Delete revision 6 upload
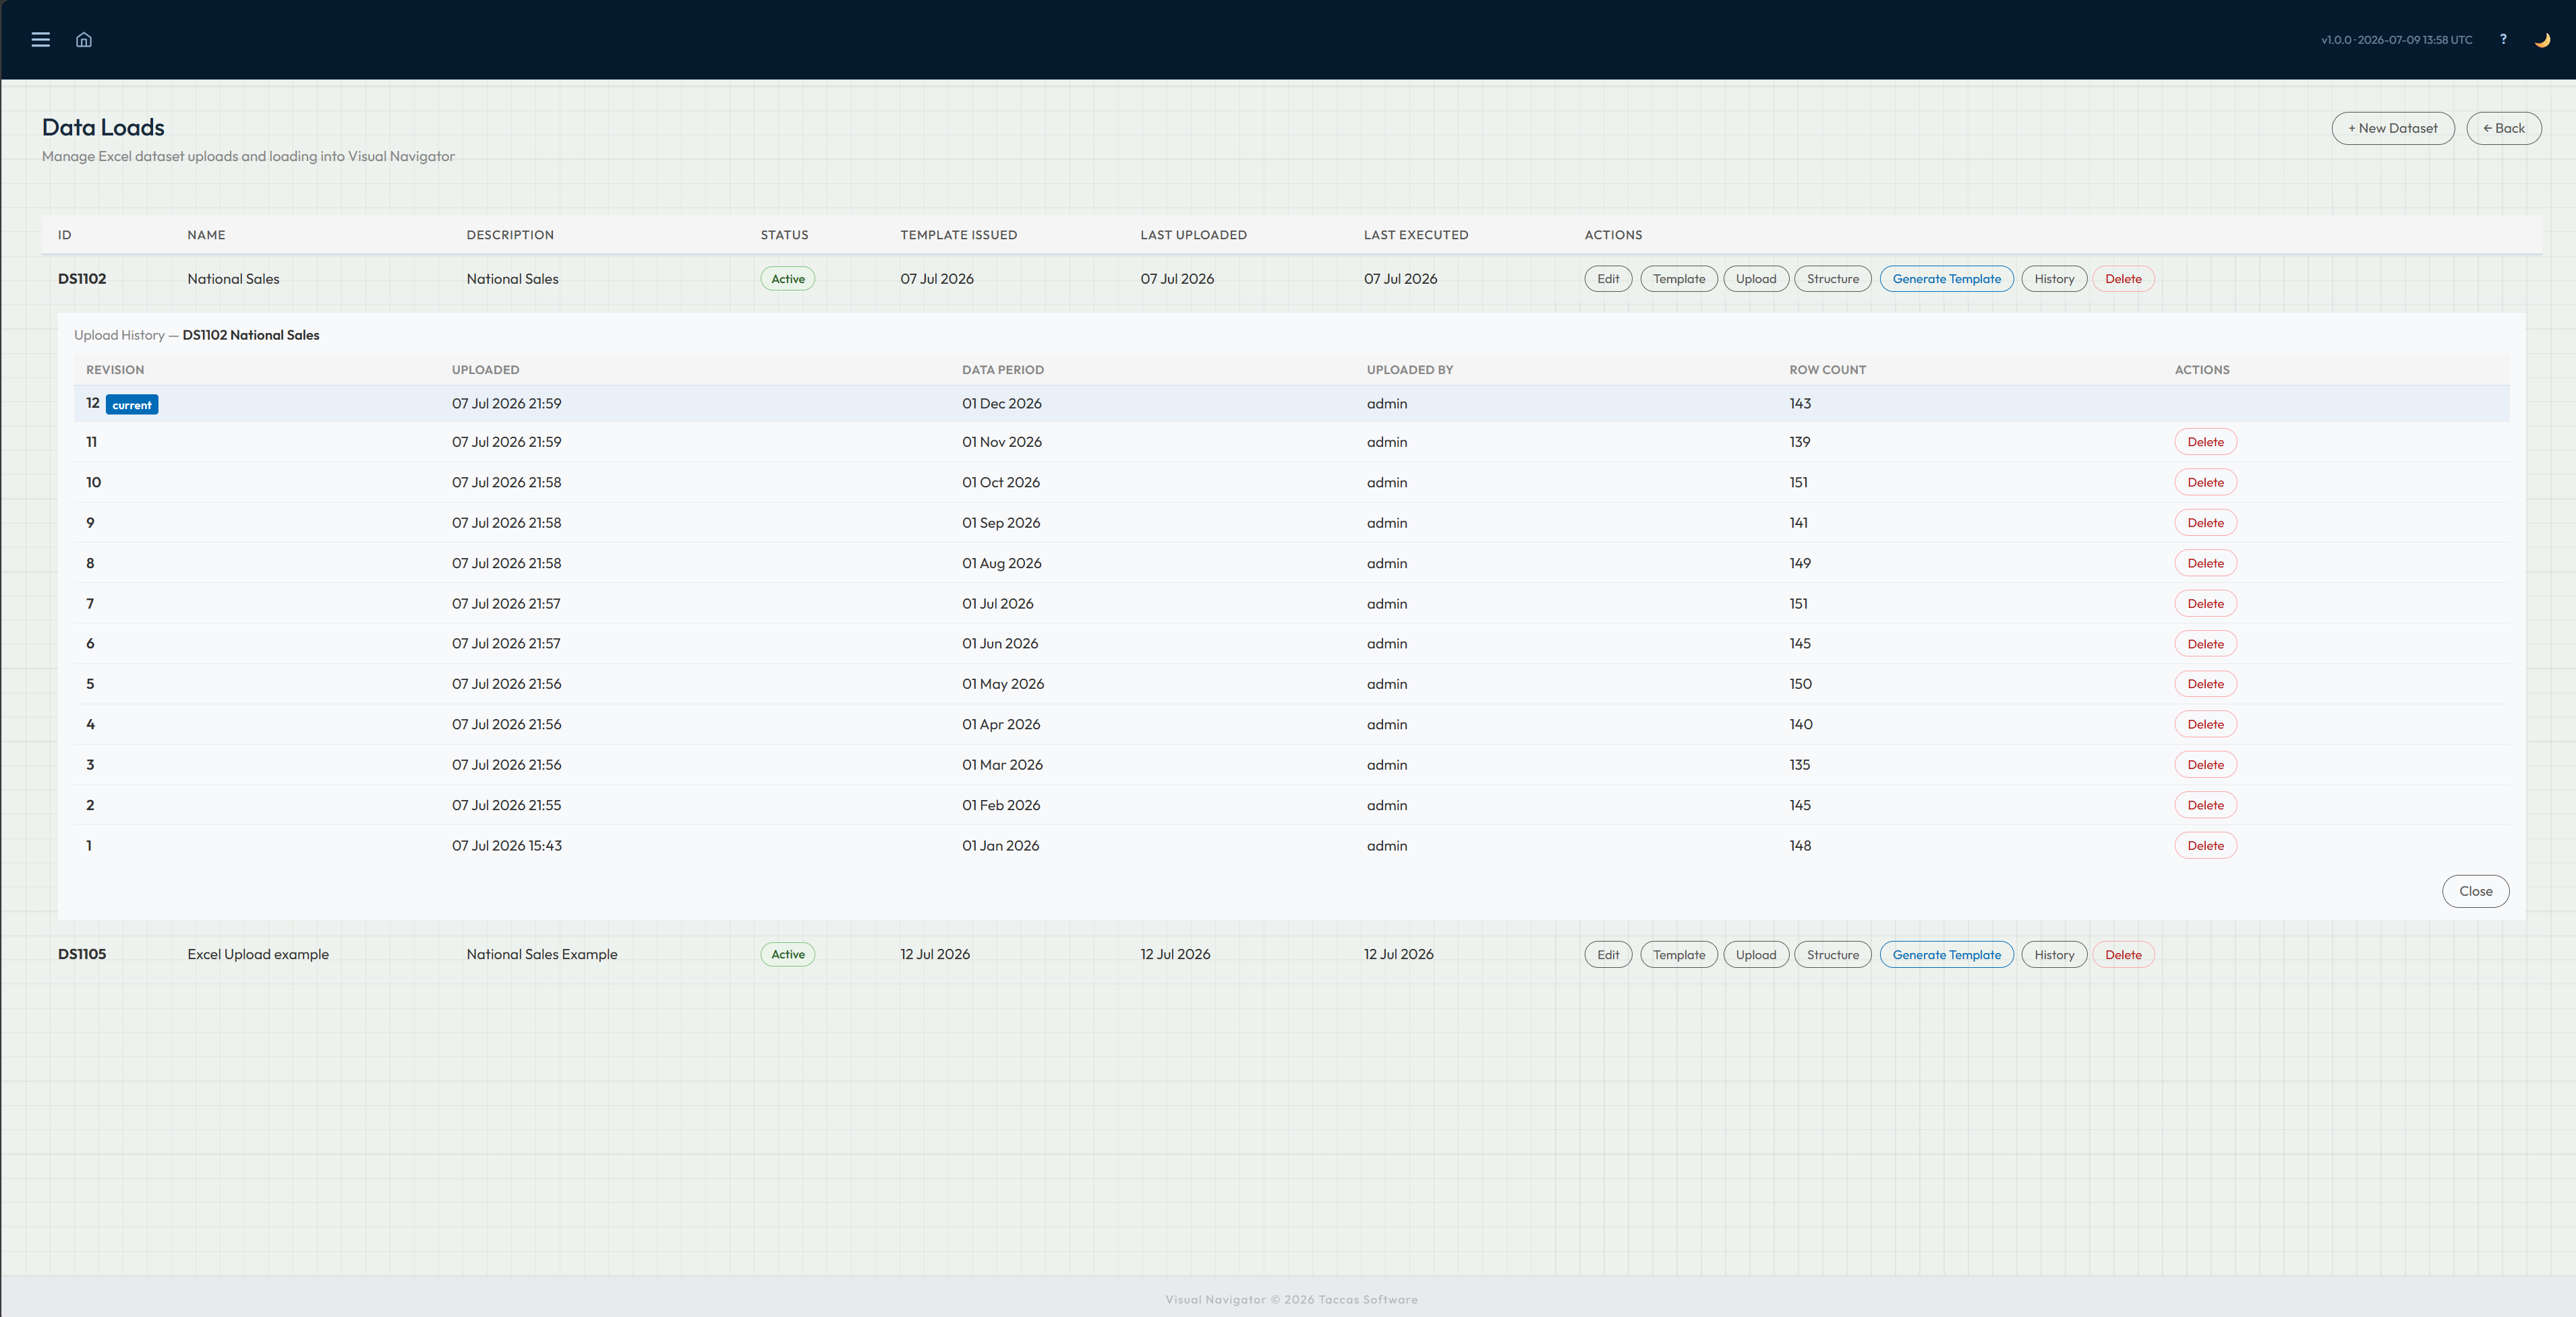The height and width of the screenshot is (1317, 2576). tap(2205, 644)
